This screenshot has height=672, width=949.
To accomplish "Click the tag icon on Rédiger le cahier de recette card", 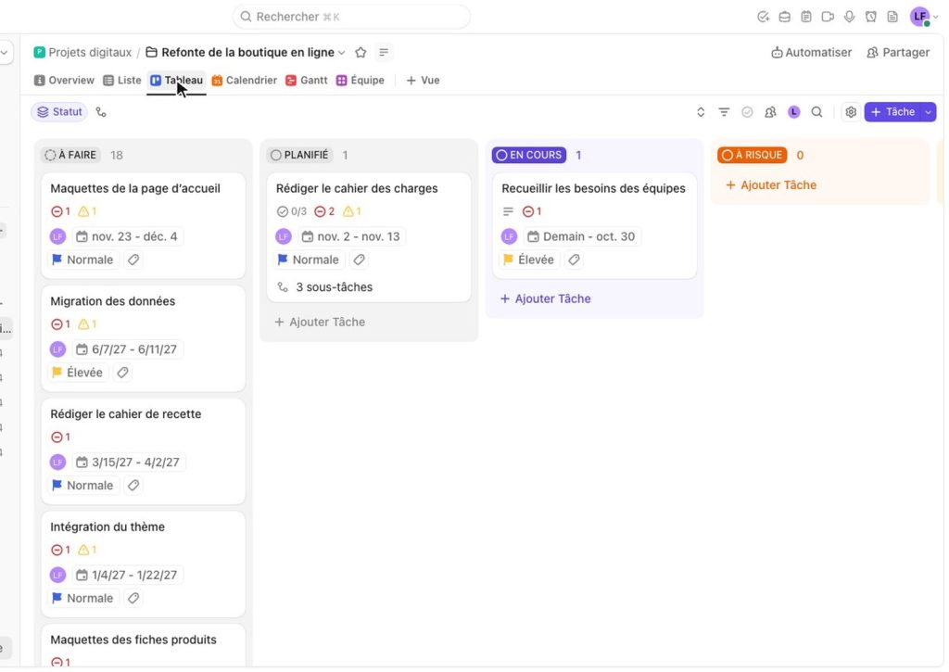I will tap(133, 486).
